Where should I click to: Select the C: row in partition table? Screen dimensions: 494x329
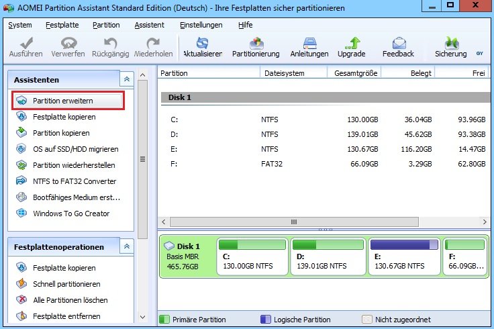324,120
